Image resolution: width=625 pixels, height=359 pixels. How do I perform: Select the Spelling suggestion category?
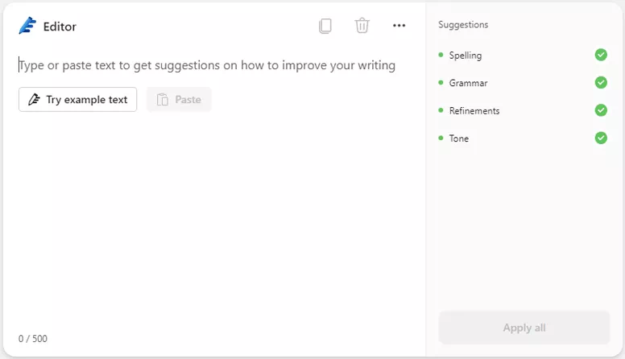pos(466,56)
